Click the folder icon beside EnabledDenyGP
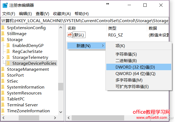This screenshot has height=122, width=175. pos(8,46)
